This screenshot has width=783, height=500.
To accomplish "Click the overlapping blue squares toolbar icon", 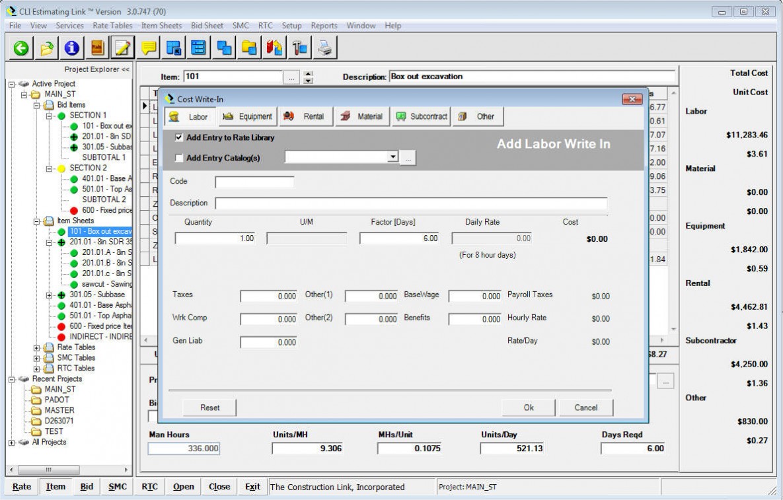I will coord(224,48).
